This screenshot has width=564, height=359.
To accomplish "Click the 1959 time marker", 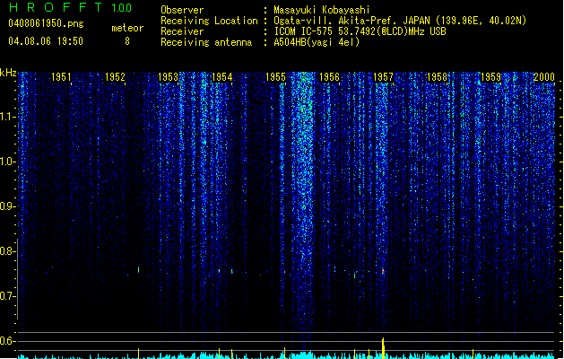I will pyautogui.click(x=491, y=77).
